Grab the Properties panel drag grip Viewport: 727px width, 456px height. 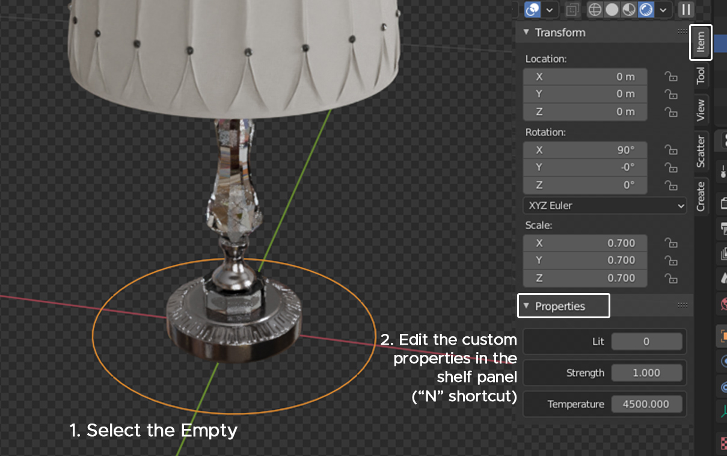click(x=683, y=306)
